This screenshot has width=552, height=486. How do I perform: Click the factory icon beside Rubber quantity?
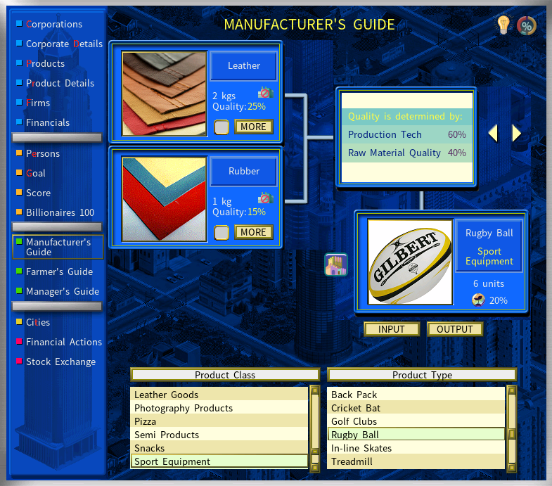point(265,198)
